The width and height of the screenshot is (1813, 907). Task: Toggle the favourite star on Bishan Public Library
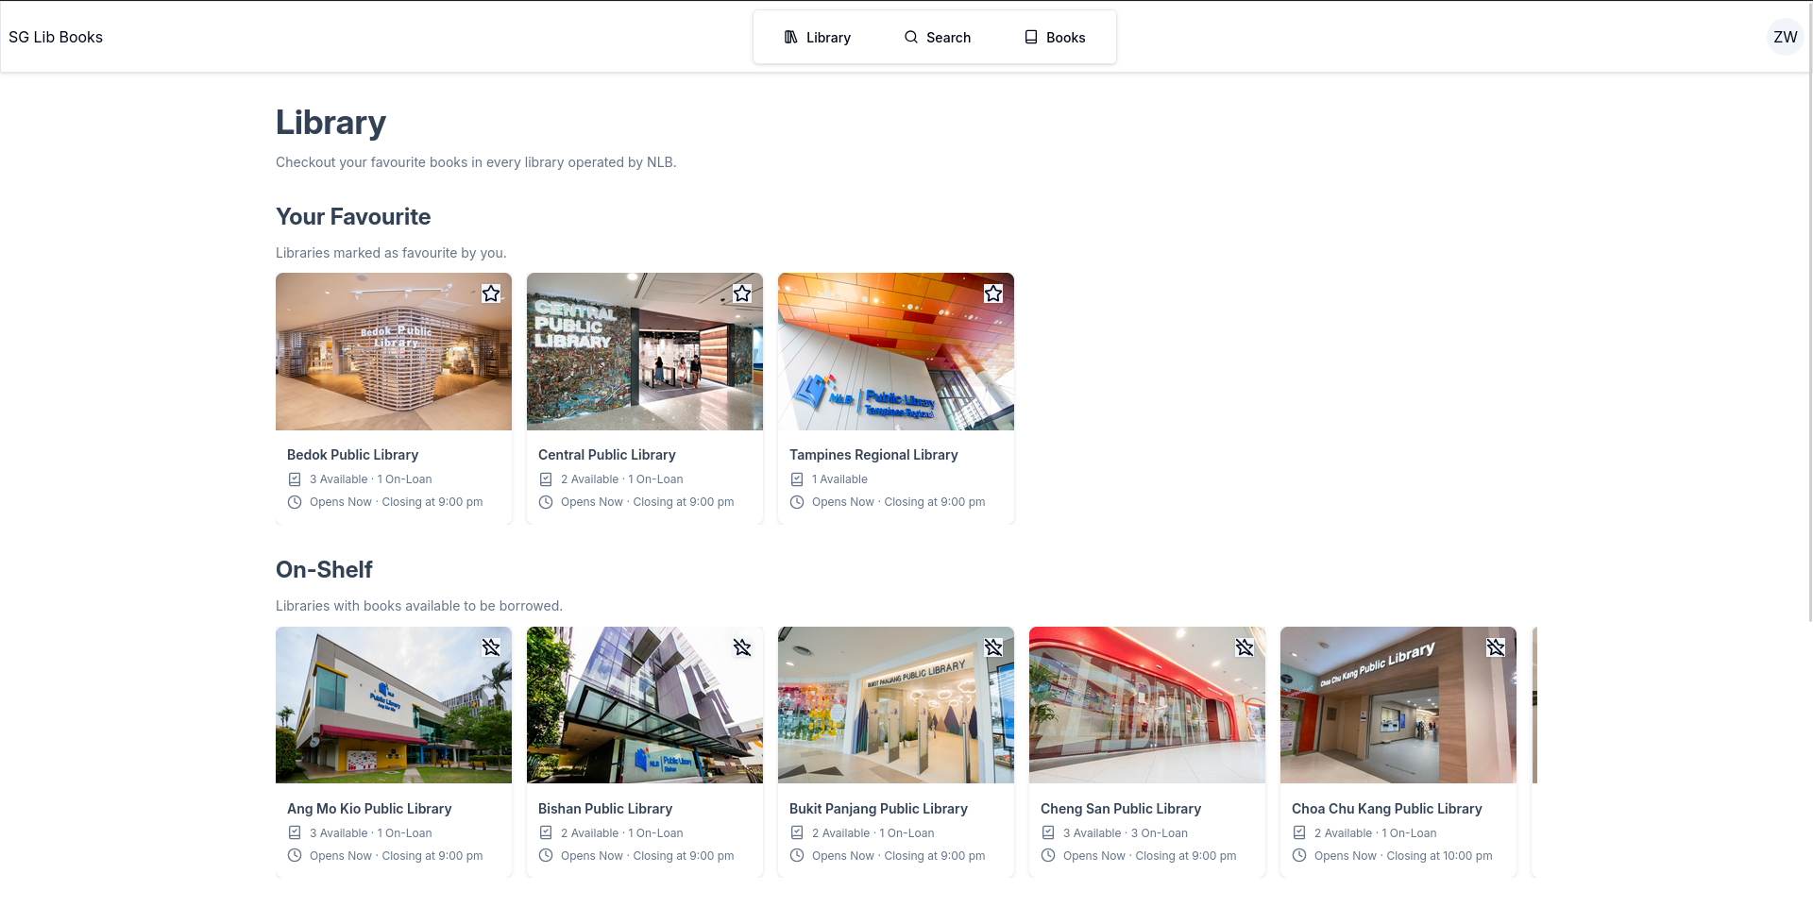click(x=742, y=647)
